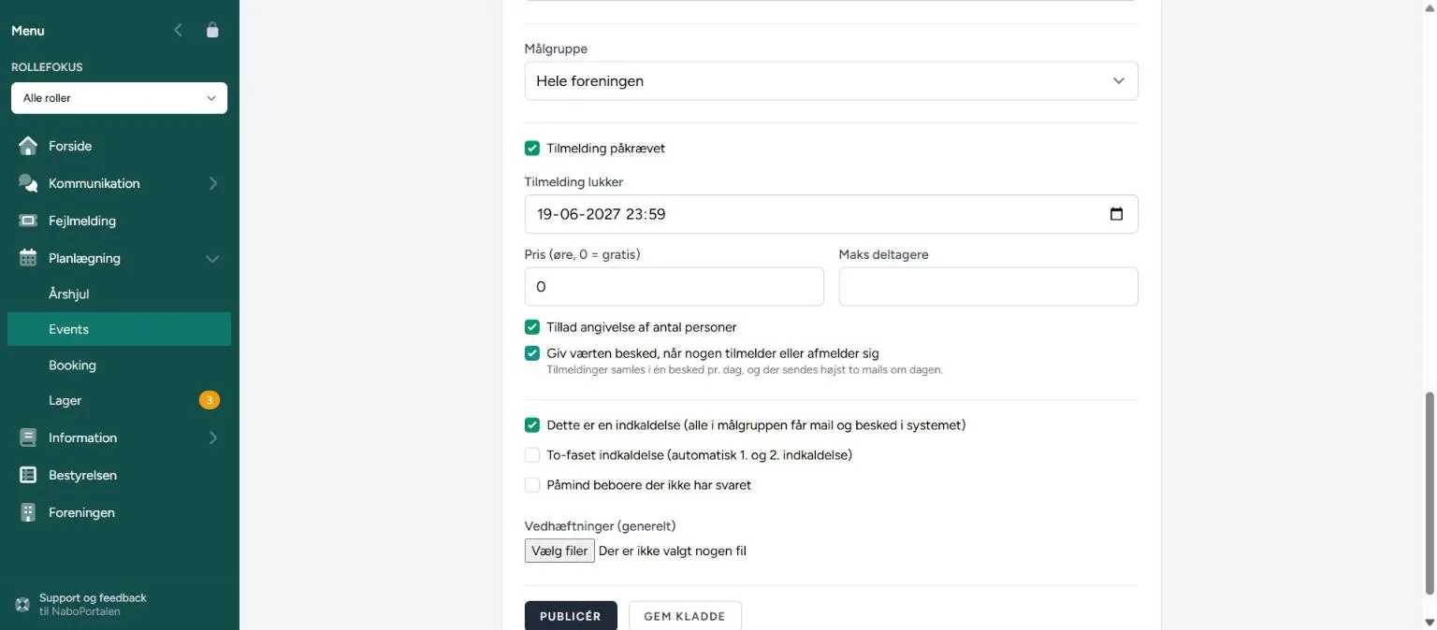
Task: Click the Planlægning calendar icon
Action: (28, 258)
